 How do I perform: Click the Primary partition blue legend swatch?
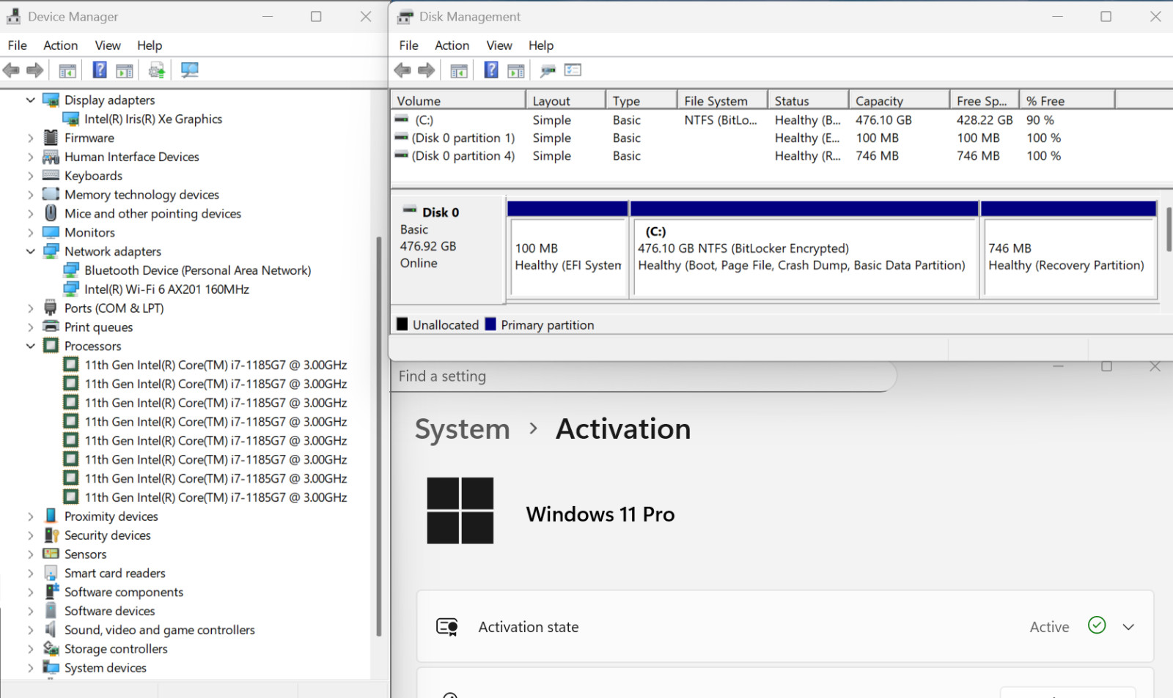(x=490, y=324)
